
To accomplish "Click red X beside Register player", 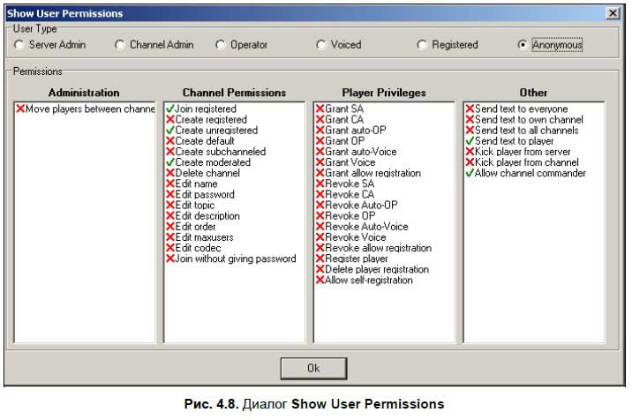I will (x=320, y=259).
